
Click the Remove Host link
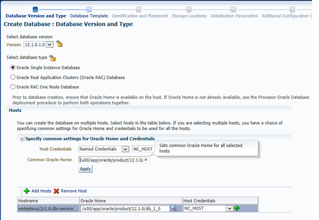tap(74, 191)
